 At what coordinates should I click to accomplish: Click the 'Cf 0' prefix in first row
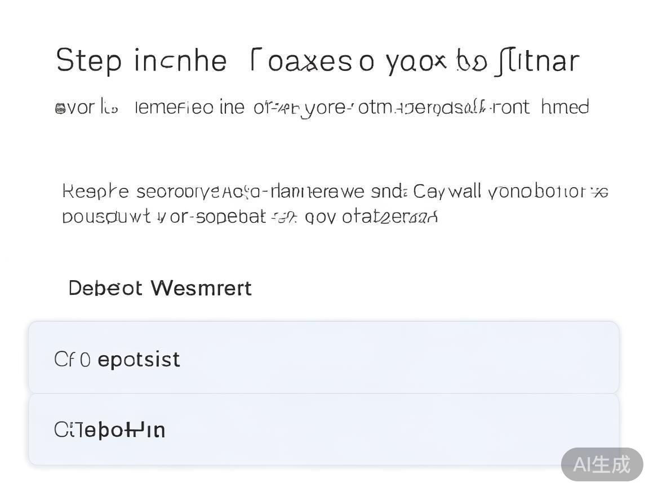click(x=72, y=359)
